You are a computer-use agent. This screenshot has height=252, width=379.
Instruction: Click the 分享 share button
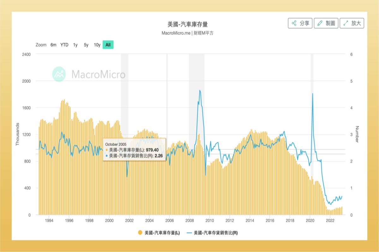300,23
